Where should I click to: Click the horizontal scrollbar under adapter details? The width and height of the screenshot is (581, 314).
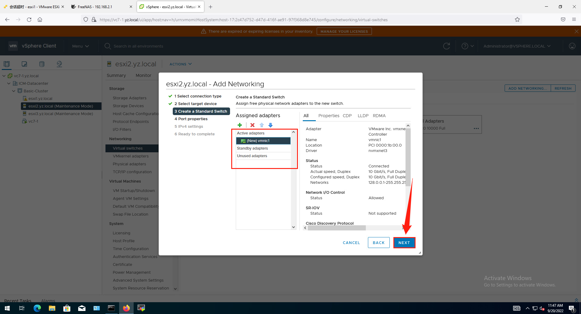(336, 228)
